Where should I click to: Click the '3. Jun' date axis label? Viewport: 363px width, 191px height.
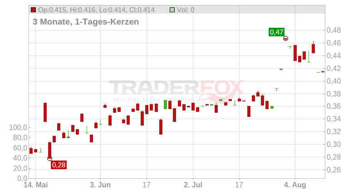[100, 185]
